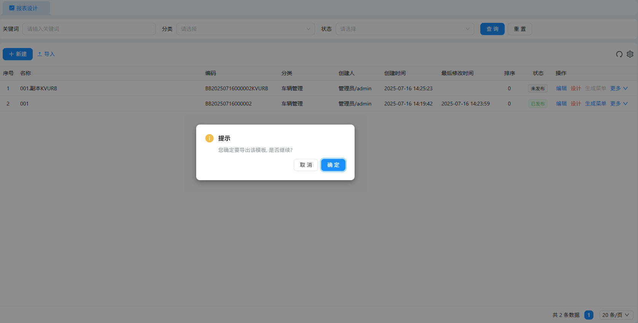Screen dimensions: 638x323
Task: Click the 导入 import link
Action: (46, 54)
